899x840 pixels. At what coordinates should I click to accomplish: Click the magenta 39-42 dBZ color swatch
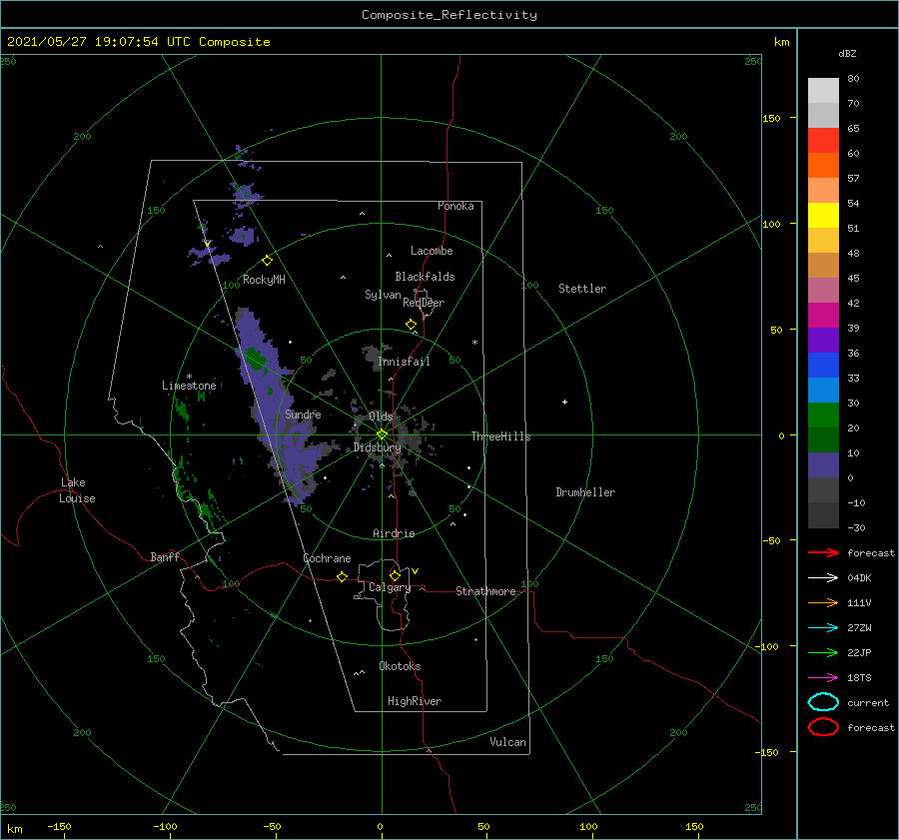click(x=823, y=316)
